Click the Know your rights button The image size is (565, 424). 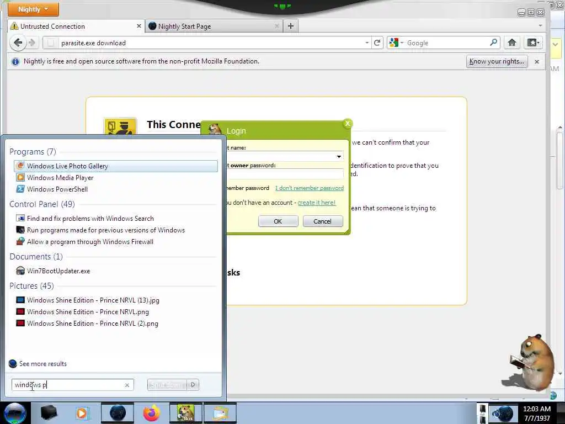497,61
